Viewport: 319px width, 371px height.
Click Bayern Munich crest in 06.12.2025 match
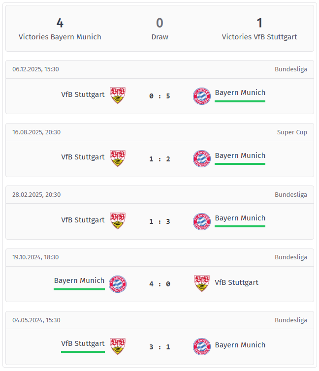[201, 96]
